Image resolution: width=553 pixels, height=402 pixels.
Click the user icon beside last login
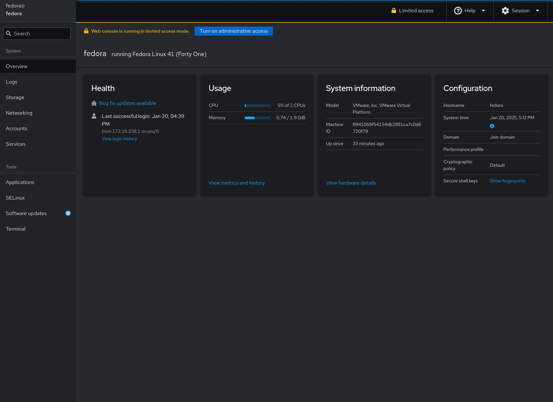point(94,116)
